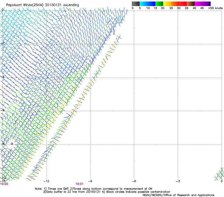This screenshot has width=224, height=197.
Task: Click the green 15–20 knots legend segment
Action: (159, 4)
